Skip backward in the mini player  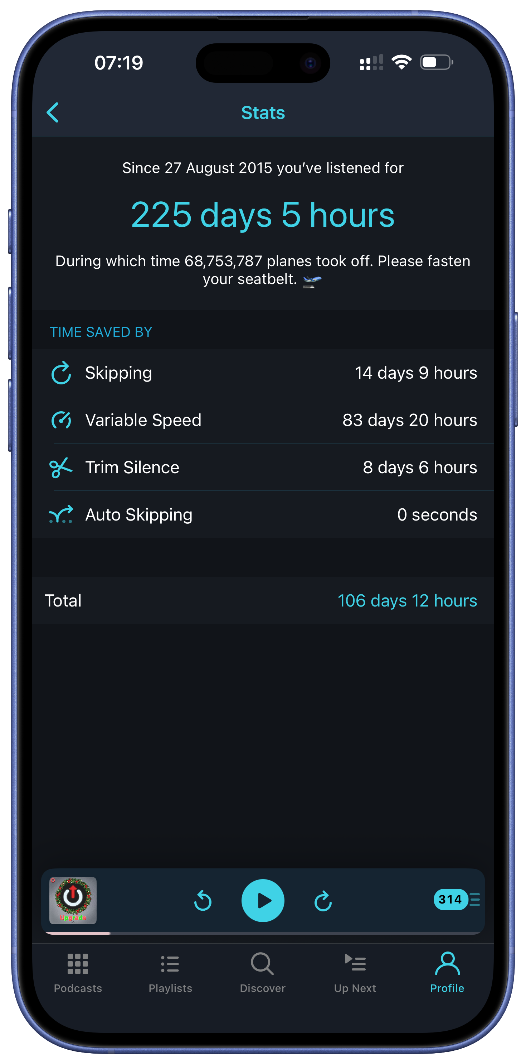pyautogui.click(x=203, y=901)
